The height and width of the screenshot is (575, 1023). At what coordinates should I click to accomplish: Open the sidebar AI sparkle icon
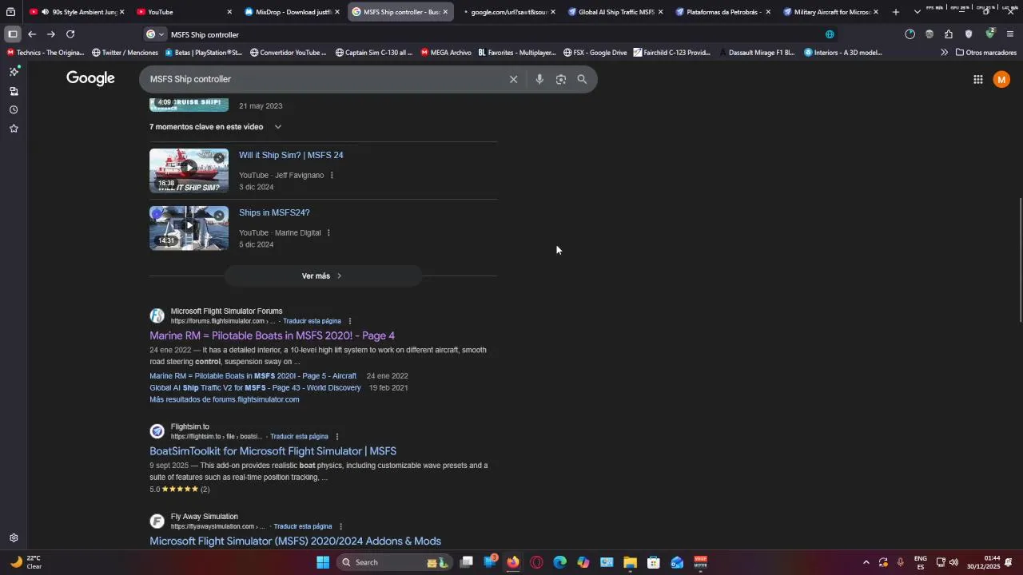point(14,71)
